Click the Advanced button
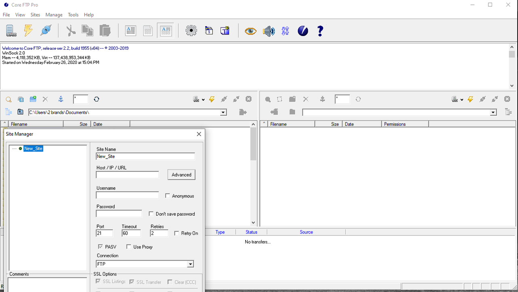The width and height of the screenshot is (518, 292). tap(181, 175)
